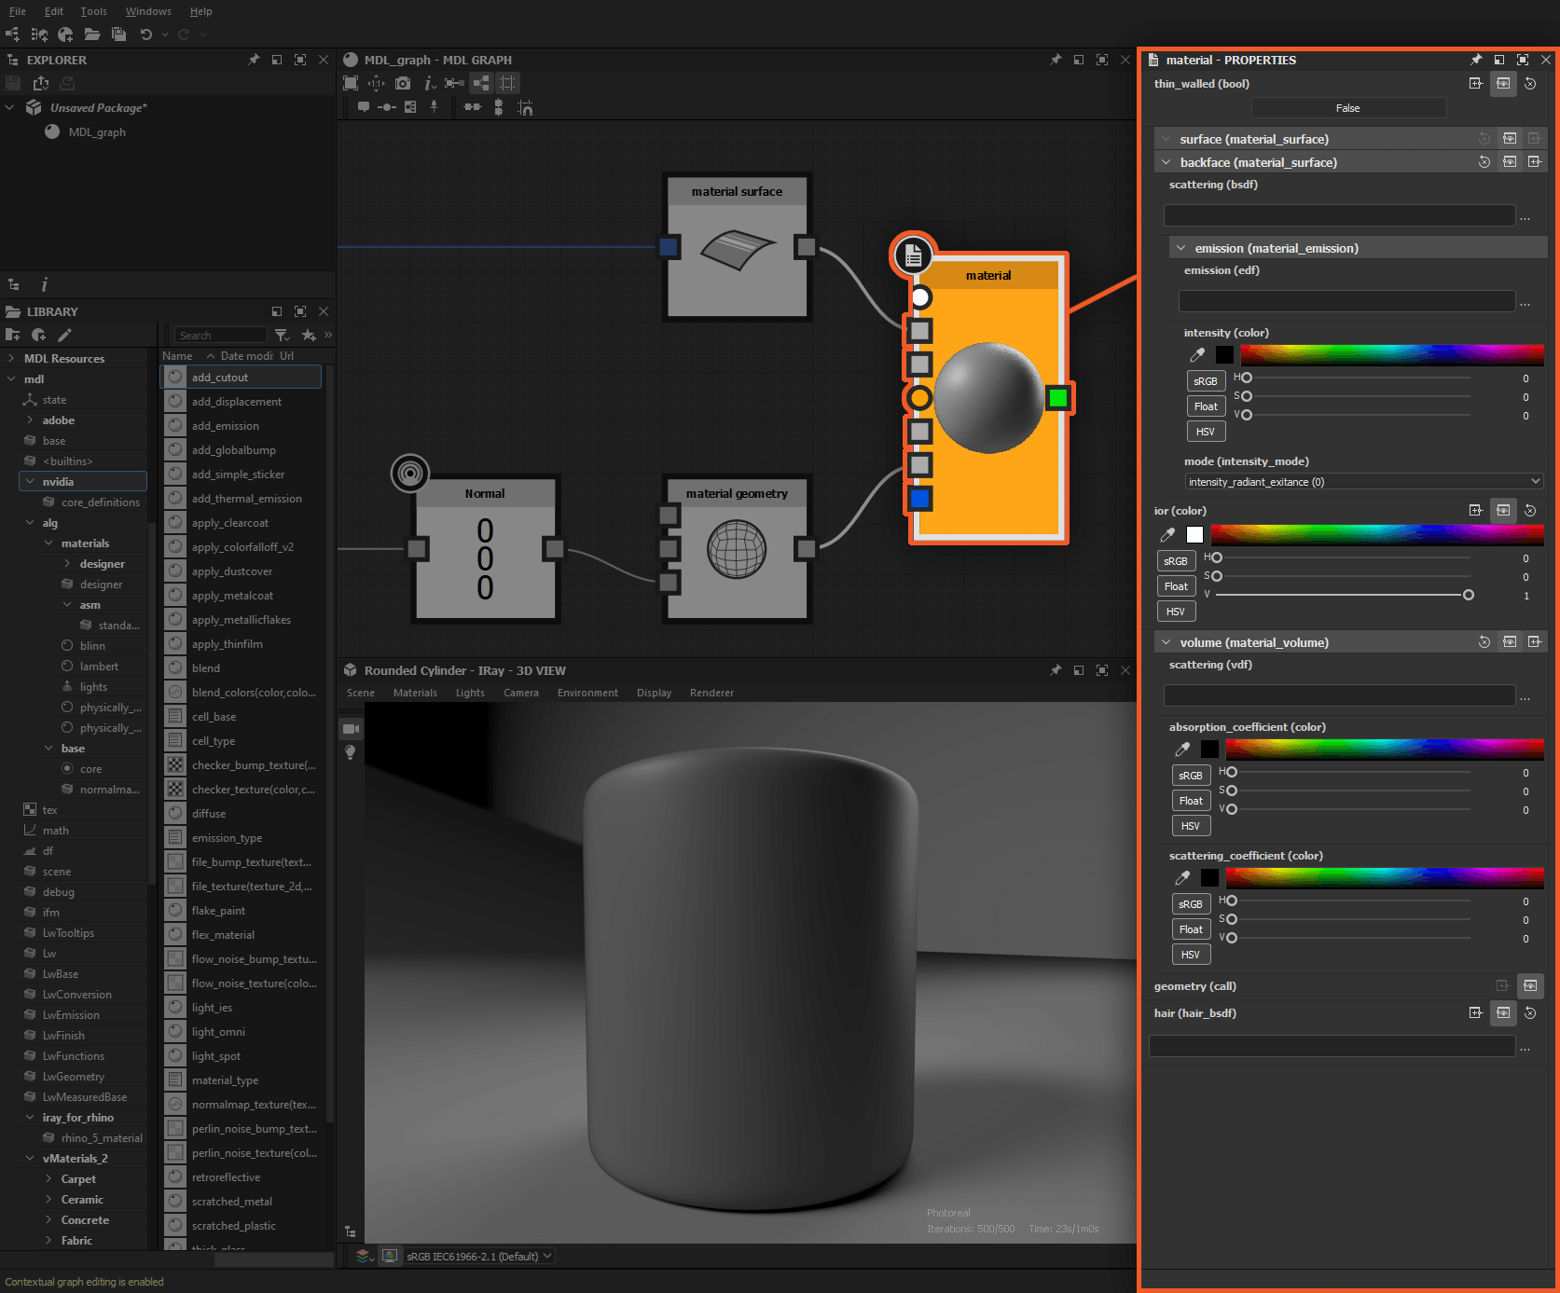Open the eyedropper next to intensity color
The image size is (1560, 1293).
1196,354
